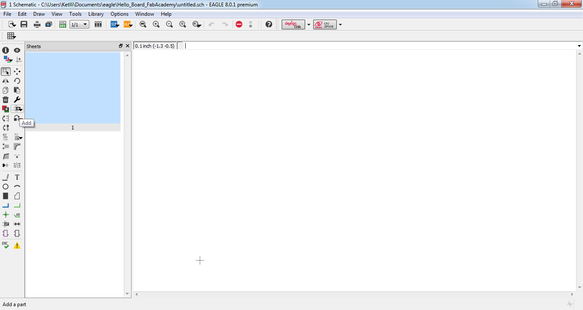Select the Circle drawing tool
Screen dimensions: 583x310
point(6,187)
